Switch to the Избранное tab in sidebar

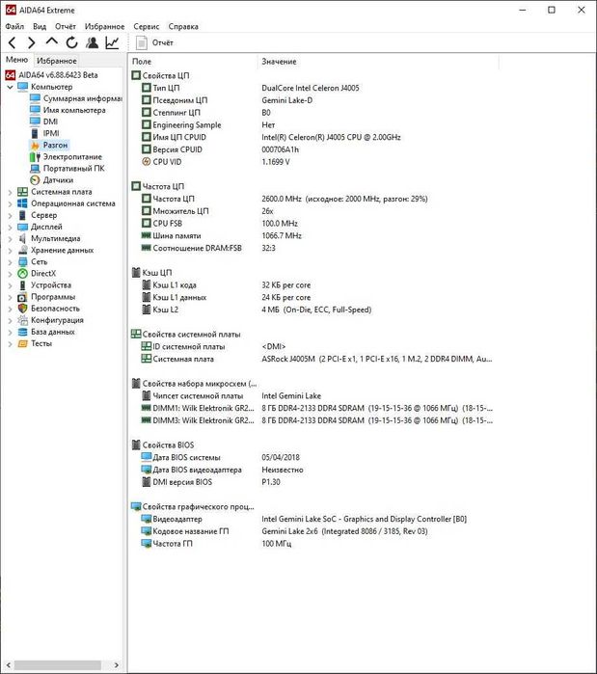tap(56, 61)
